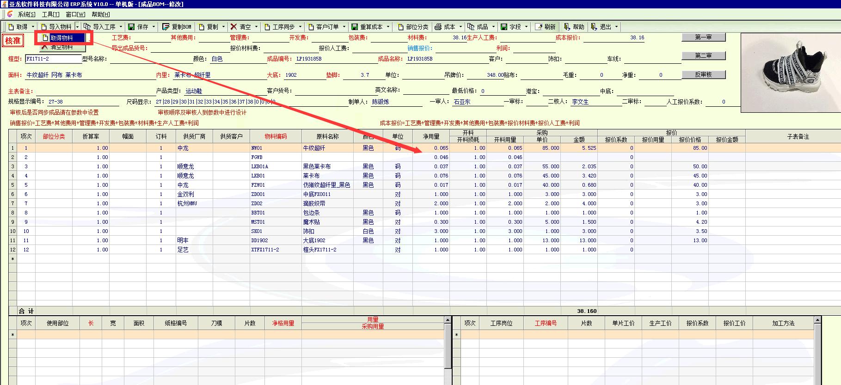Click the 第一审 button
Image resolution: width=841 pixels, height=385 pixels.
[x=703, y=37]
